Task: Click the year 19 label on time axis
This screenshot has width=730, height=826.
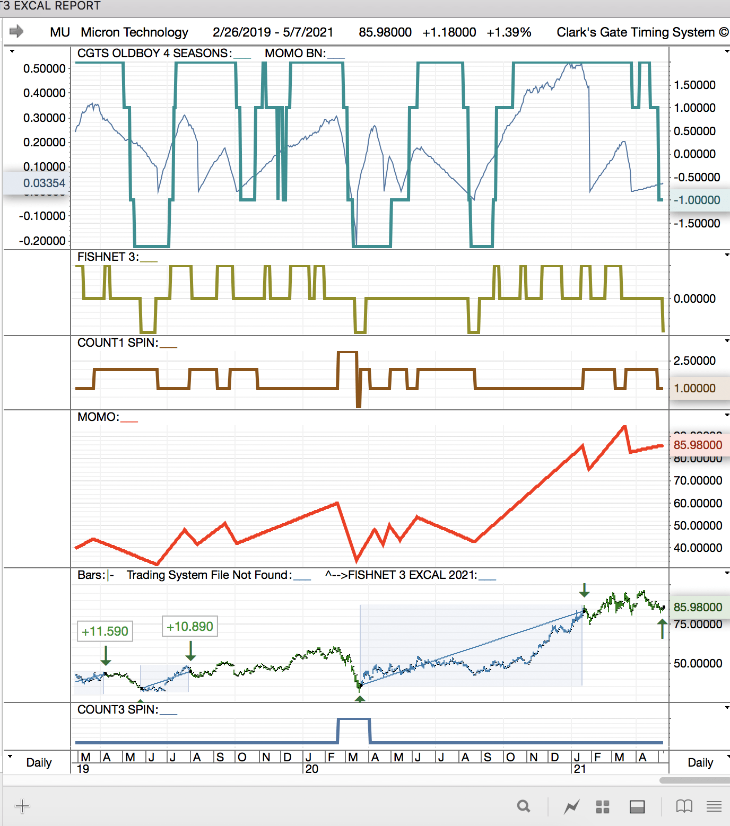Action: click(83, 769)
